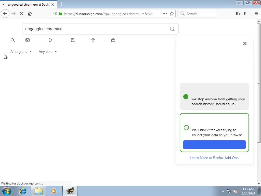Screen dimensions: 261x196
Task: Click the green padlock security icon
Action: 60,14
